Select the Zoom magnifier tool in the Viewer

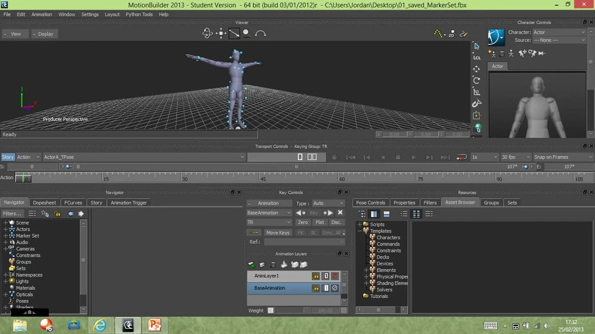247,33
